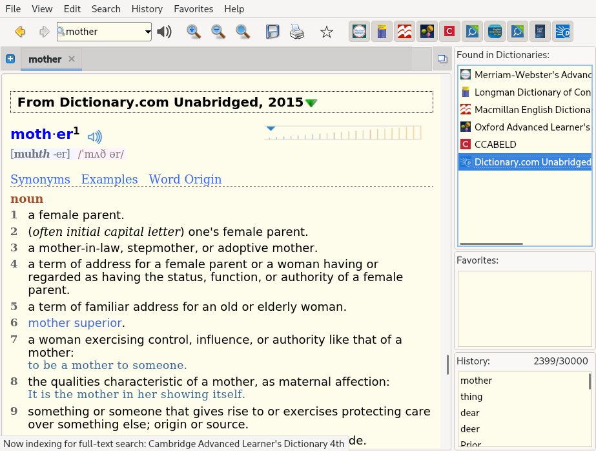This screenshot has width=596, height=451.
Task: Close the 'mother' tab
Action: (72, 59)
